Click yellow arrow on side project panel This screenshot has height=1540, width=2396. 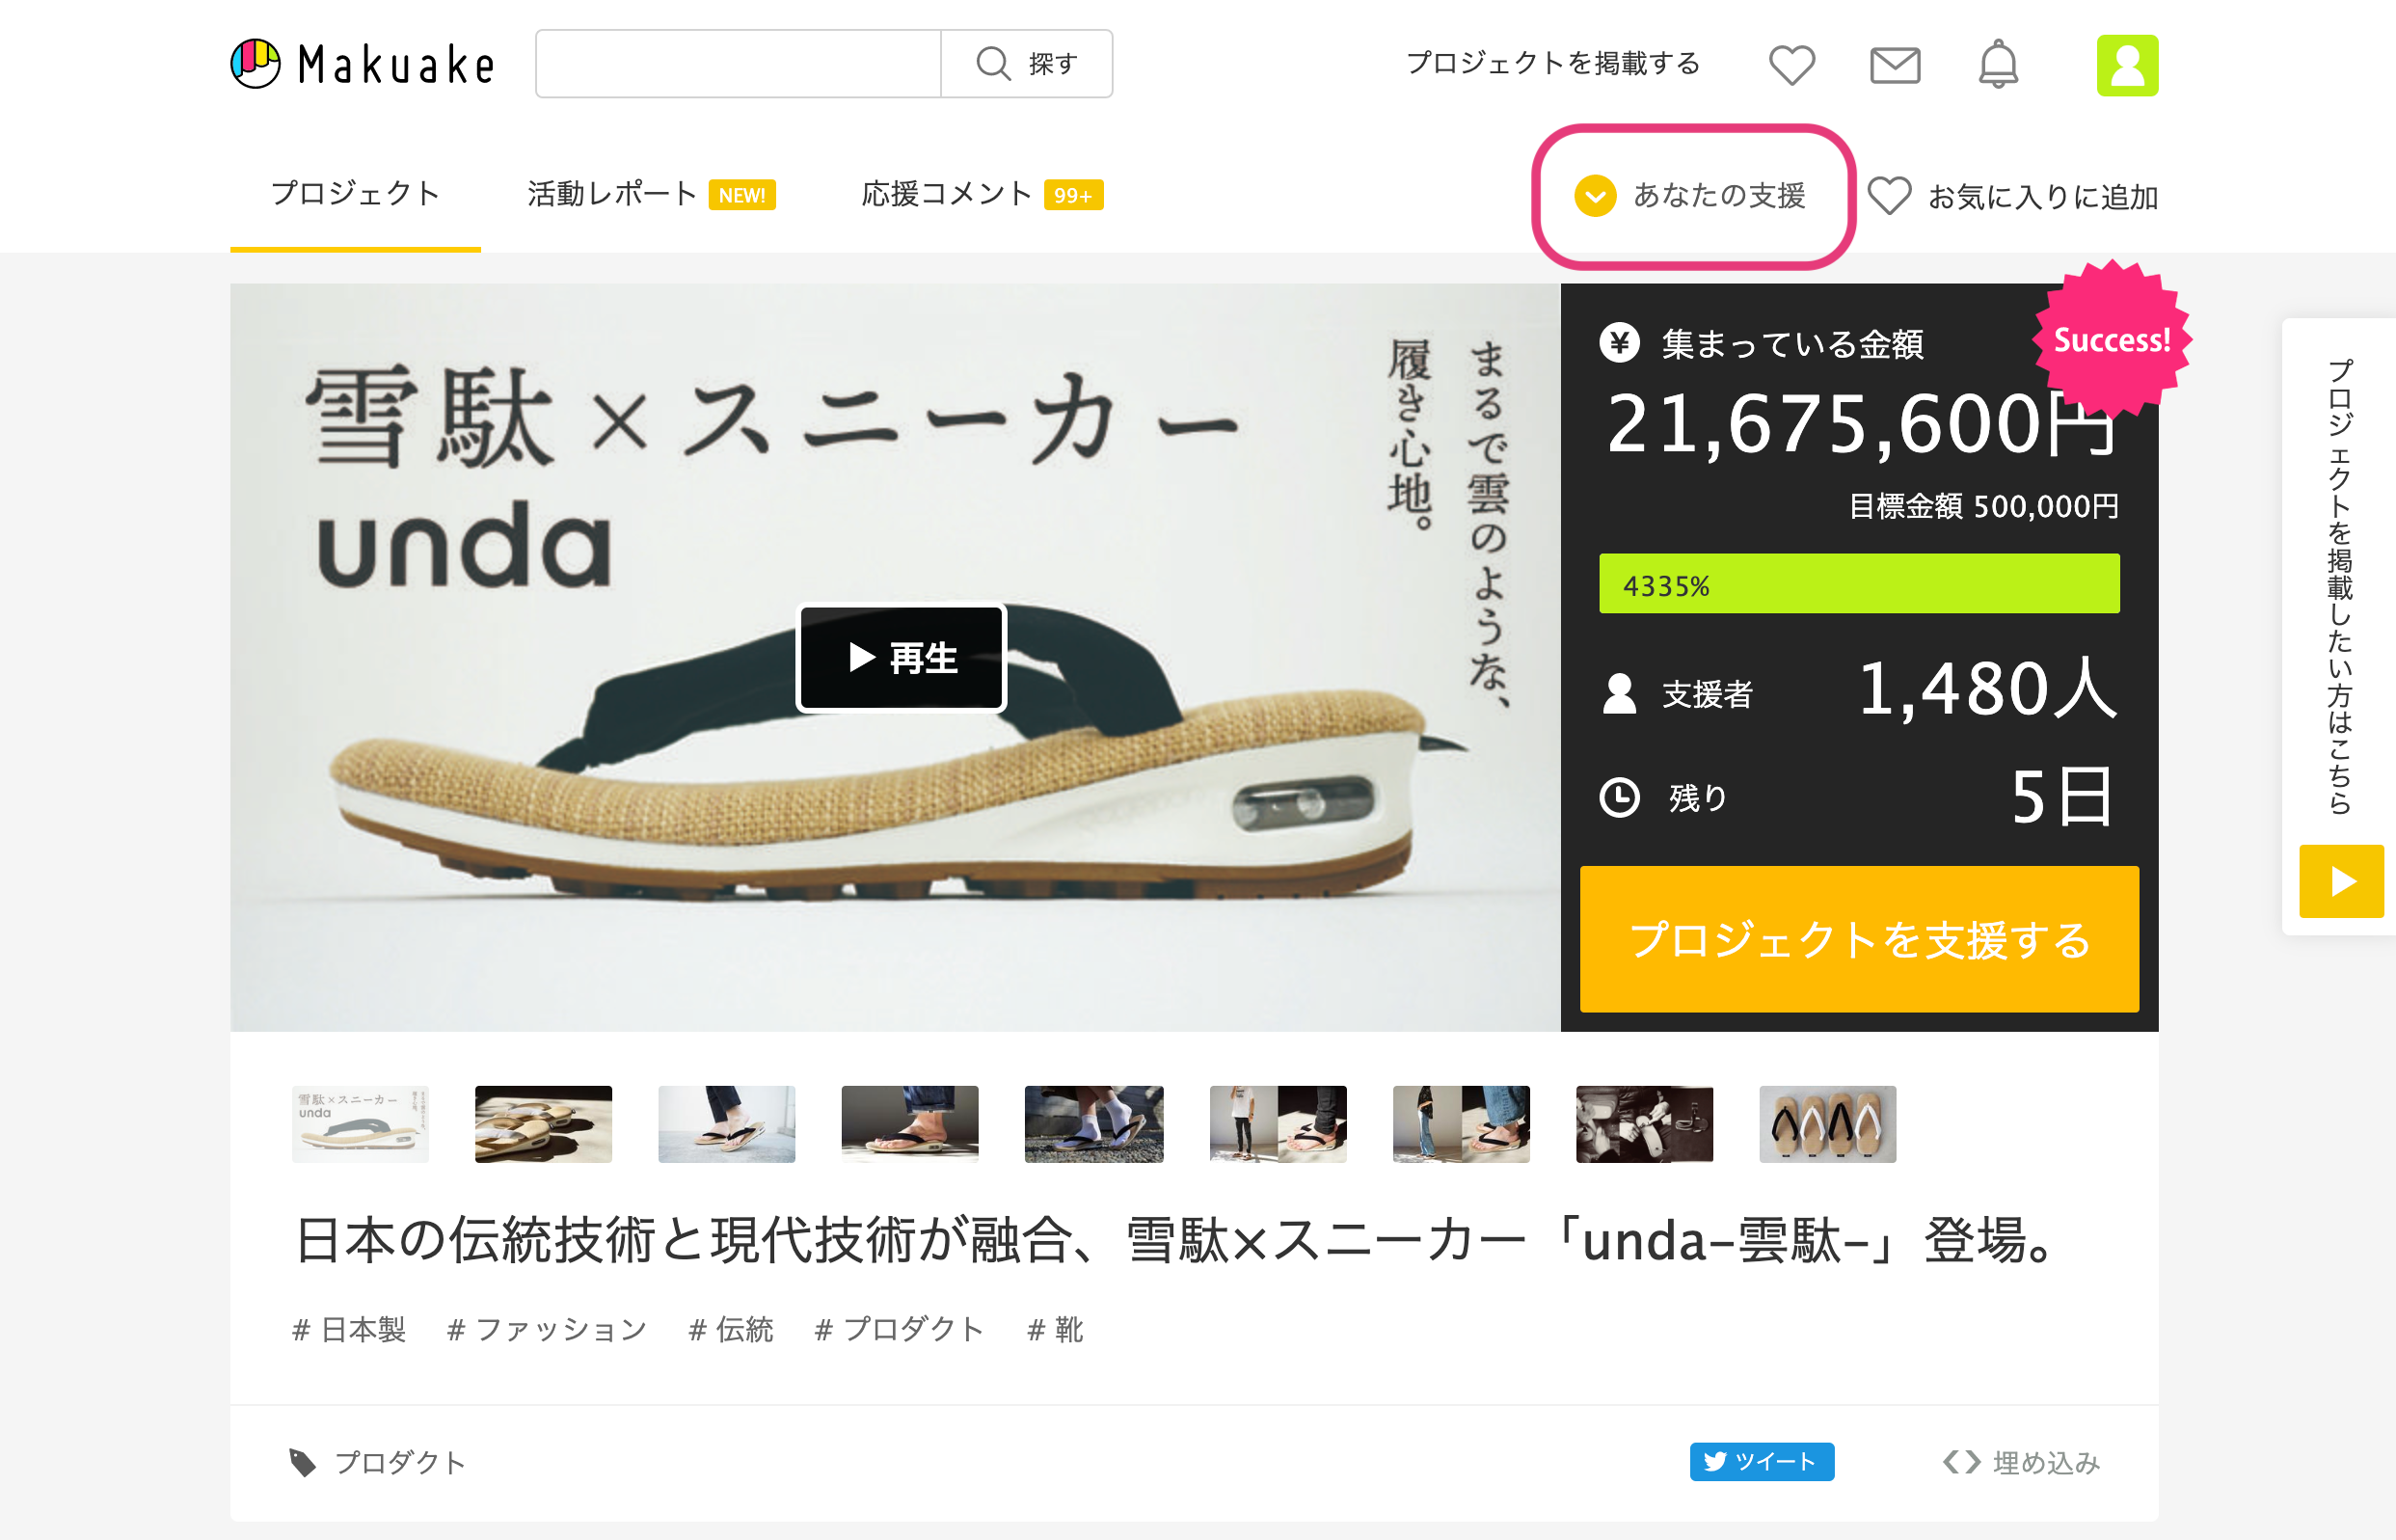(2341, 881)
